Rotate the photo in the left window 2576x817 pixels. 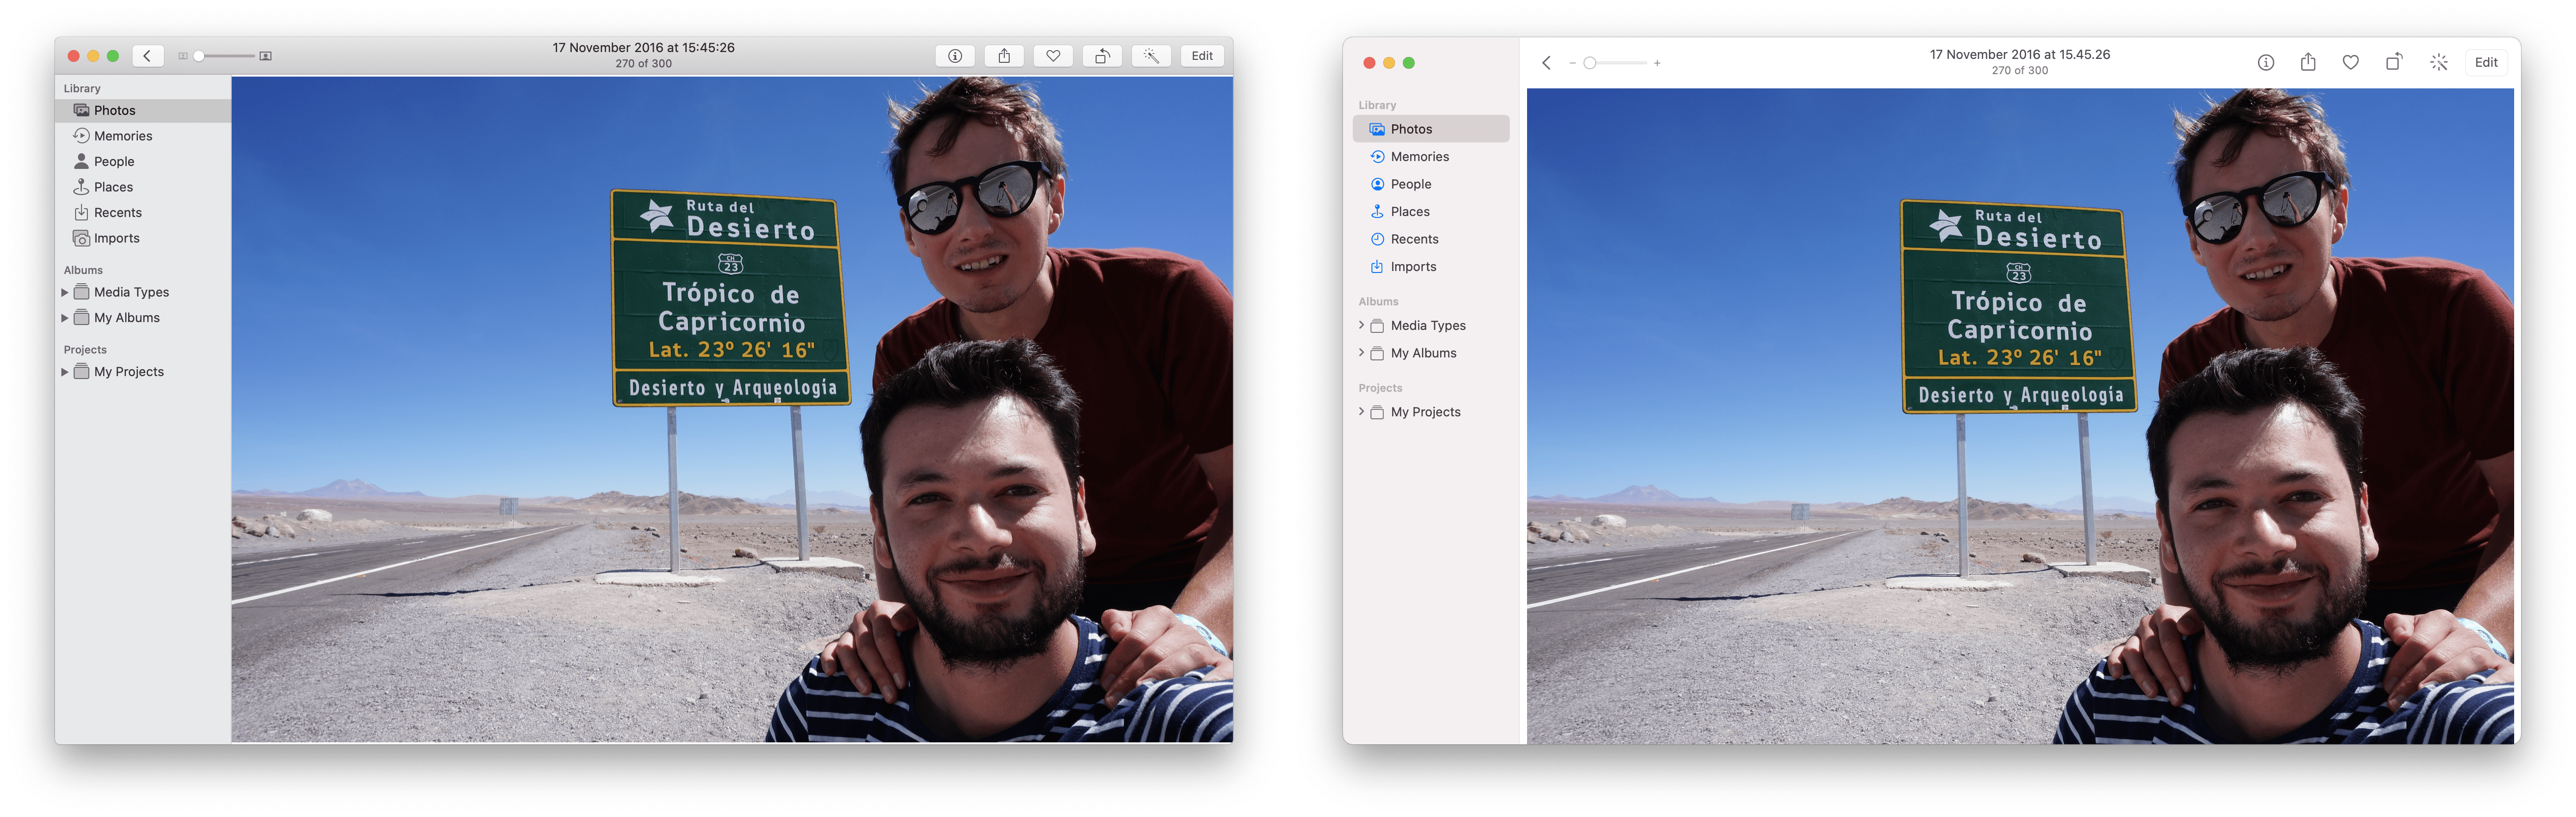1101,56
